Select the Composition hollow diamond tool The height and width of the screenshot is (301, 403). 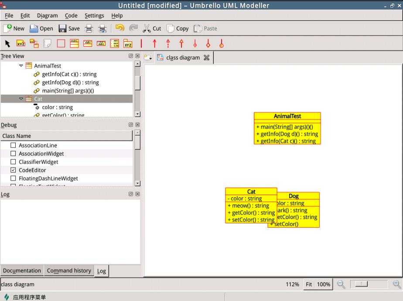(x=208, y=44)
